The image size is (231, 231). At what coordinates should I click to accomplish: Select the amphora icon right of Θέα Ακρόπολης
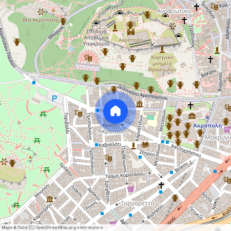63,21
